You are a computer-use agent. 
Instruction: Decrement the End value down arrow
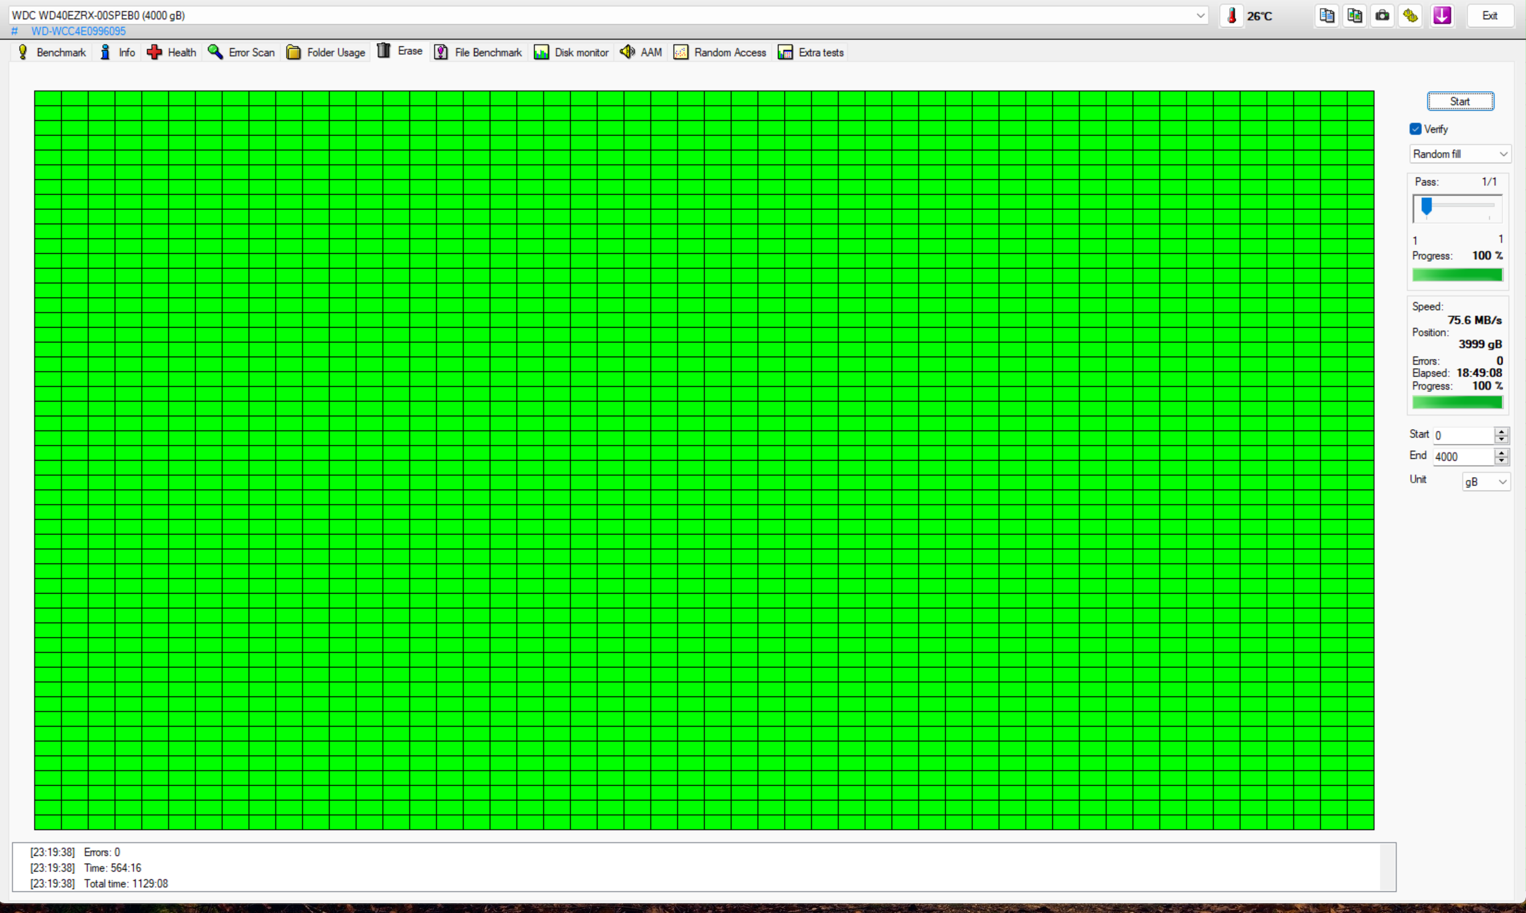click(1501, 461)
